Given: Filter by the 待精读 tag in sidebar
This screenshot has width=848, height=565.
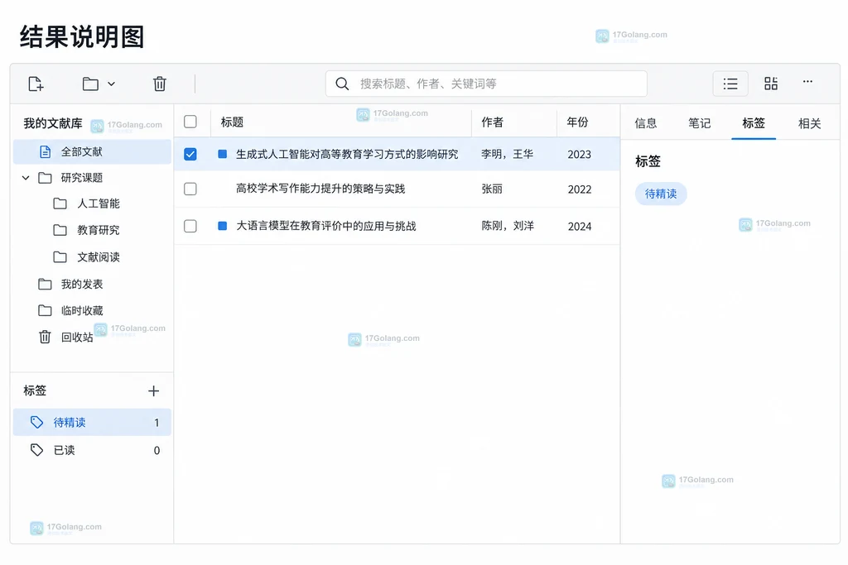Looking at the screenshot, I should coord(92,423).
